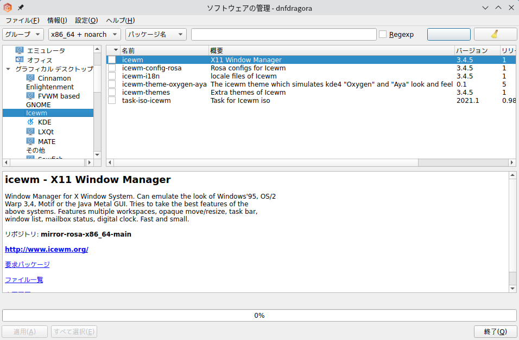The height and width of the screenshot is (340, 519).
Task: Open the http://www.icewm.org/ link
Action: tap(47, 249)
